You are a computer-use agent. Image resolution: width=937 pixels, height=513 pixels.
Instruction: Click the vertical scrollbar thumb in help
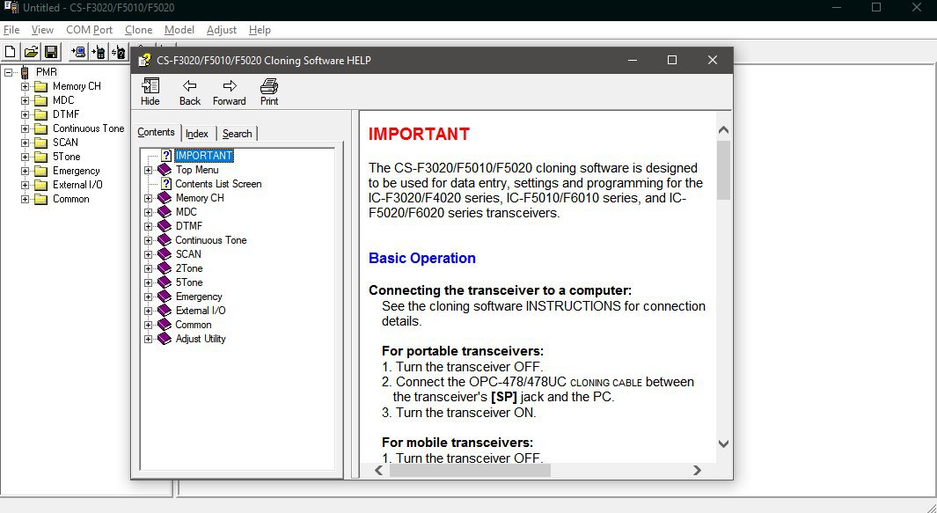click(x=723, y=170)
